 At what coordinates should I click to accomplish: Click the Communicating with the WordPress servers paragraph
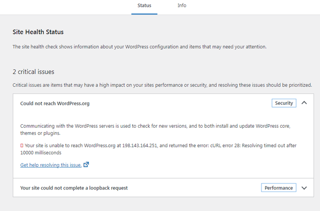click(155, 130)
